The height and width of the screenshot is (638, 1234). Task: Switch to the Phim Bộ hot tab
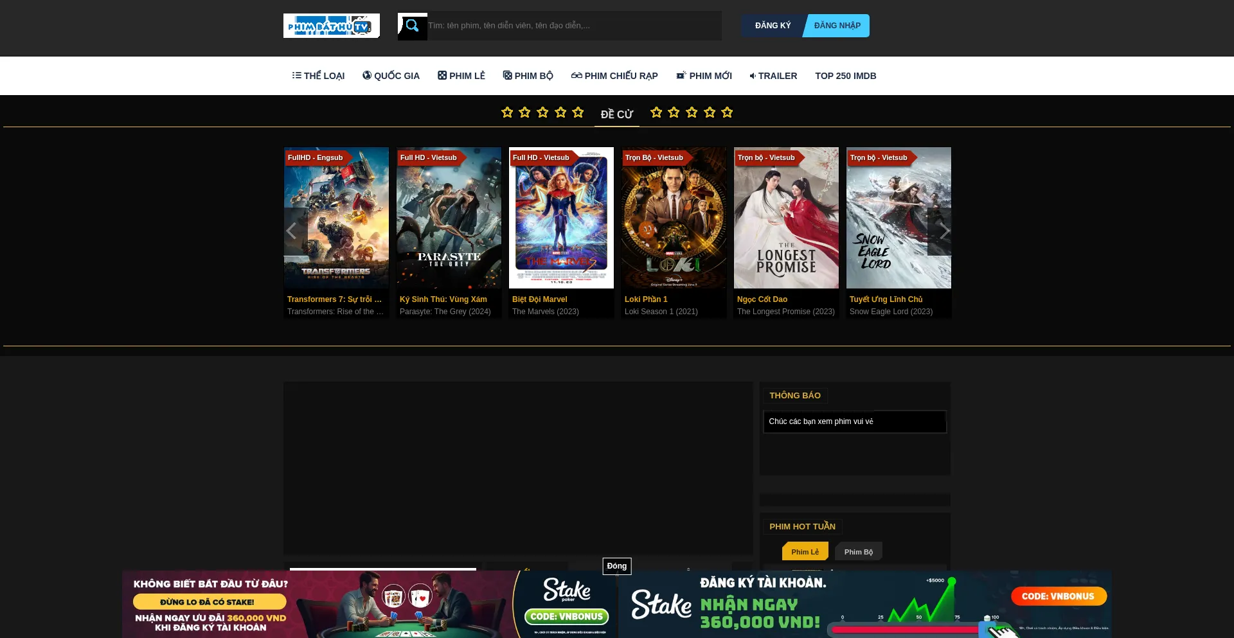click(x=858, y=552)
